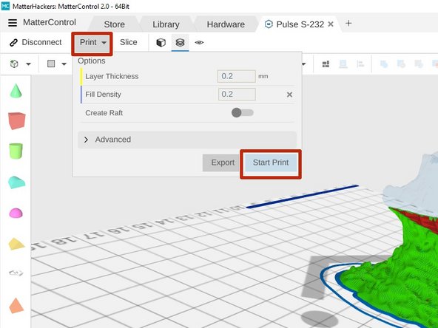Expand the Advanced section
The width and height of the screenshot is (438, 328).
pos(187,140)
